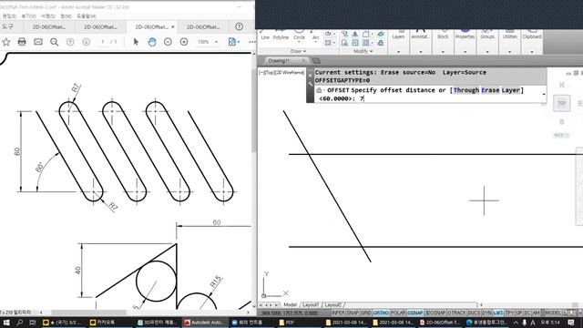This screenshot has height=328, width=583.
Task: Expand the Modify panel dropdown
Action: (363, 51)
